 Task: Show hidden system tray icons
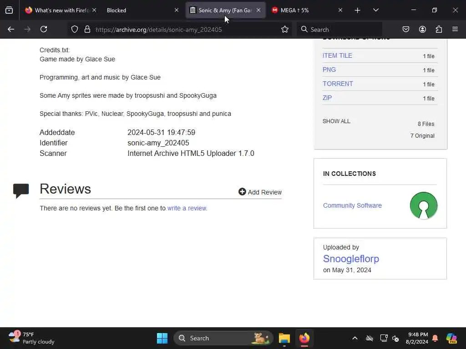click(355, 338)
